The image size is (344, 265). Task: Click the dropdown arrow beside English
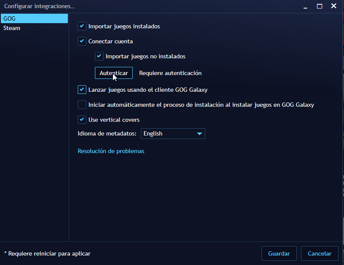(199, 133)
